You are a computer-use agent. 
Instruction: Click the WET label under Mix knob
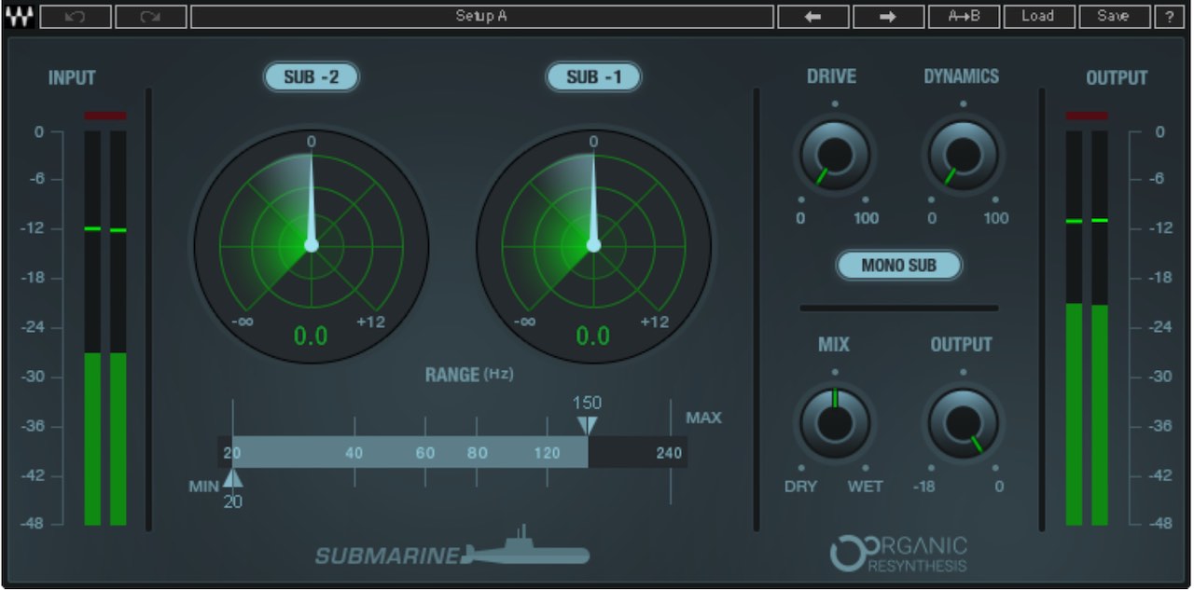(x=865, y=486)
